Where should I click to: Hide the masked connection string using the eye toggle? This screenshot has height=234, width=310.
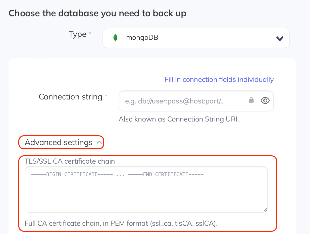(x=265, y=100)
